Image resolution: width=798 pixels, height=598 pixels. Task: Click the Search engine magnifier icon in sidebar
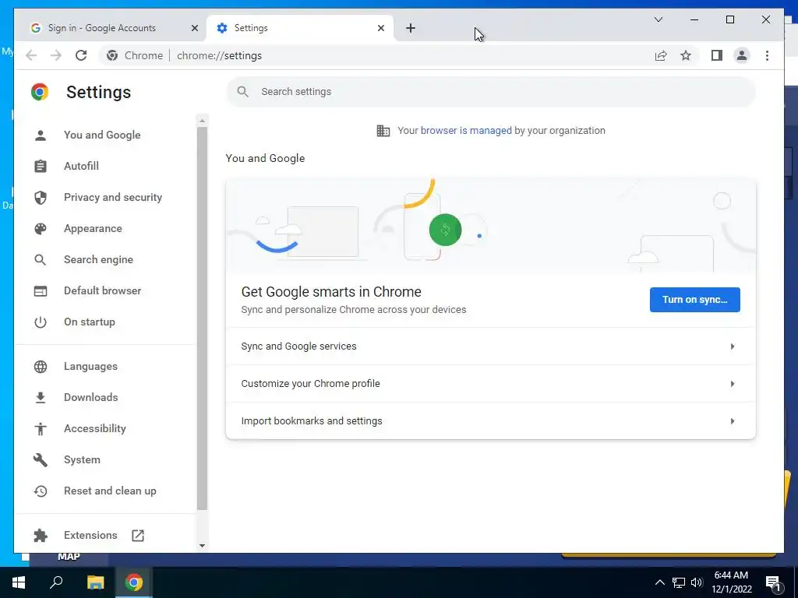click(x=41, y=260)
